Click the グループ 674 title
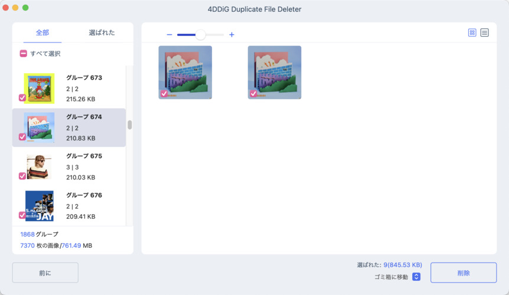509x295 pixels. coord(84,117)
